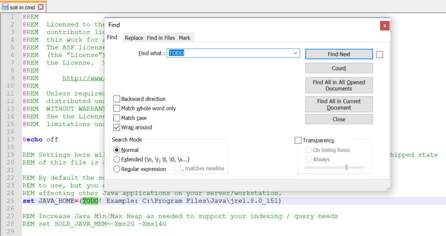Viewport: 446px width, 236px height.
Task: Select Regular expression search mode
Action: coord(117,169)
